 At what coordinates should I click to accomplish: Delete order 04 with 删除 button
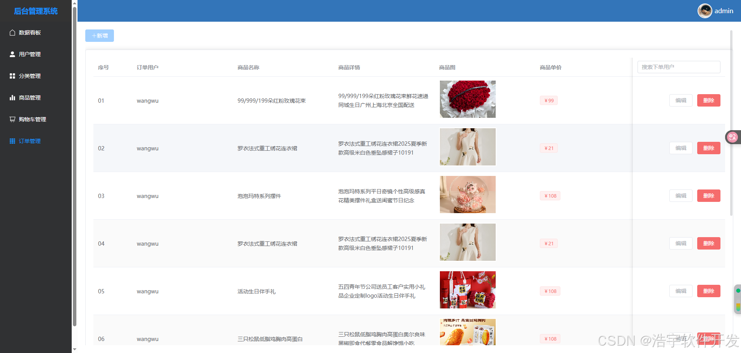click(x=708, y=243)
